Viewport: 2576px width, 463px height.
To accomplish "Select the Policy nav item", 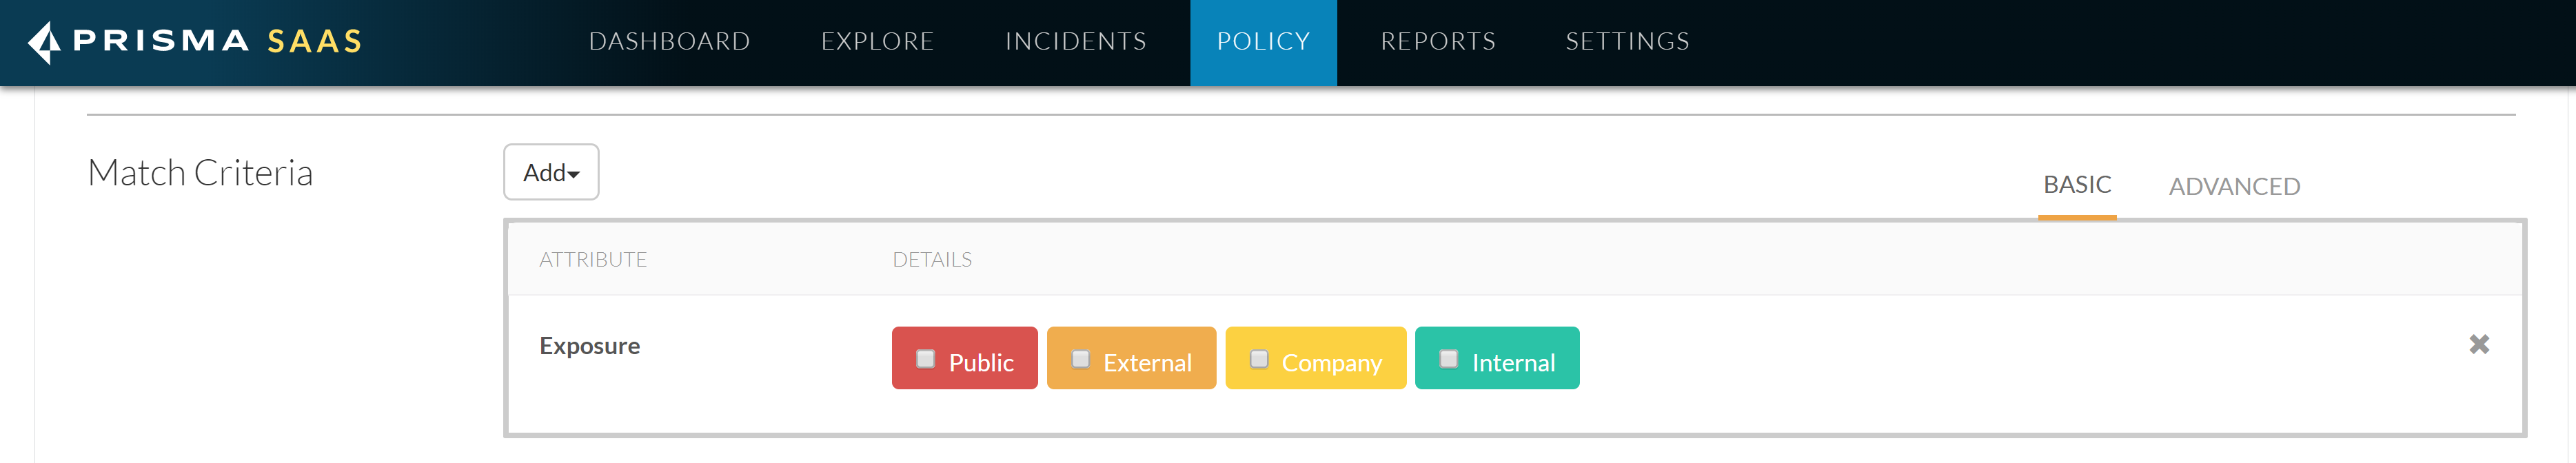I will (x=1263, y=42).
